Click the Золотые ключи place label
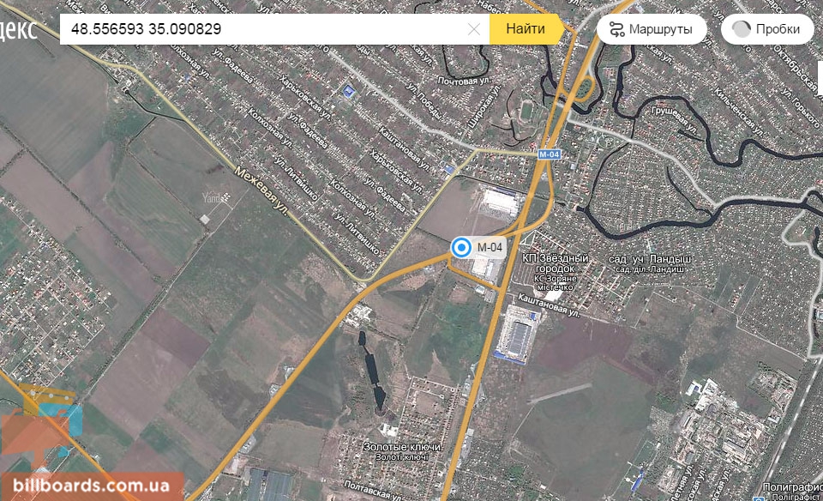Screen dimensions: 823x501 point(402,446)
